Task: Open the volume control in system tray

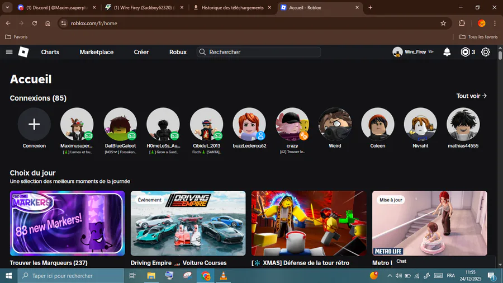Action: tap(398, 276)
